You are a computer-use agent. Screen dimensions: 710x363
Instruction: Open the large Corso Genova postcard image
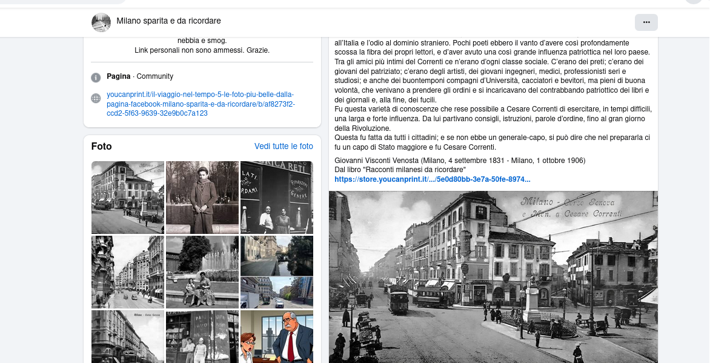493,277
